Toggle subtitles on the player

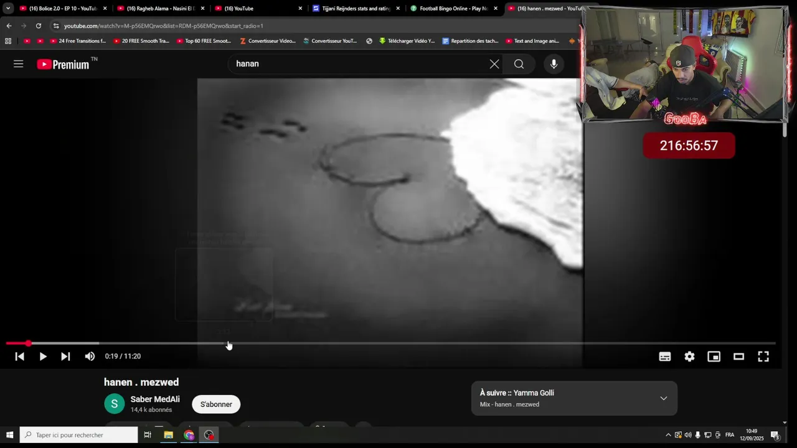665,357
